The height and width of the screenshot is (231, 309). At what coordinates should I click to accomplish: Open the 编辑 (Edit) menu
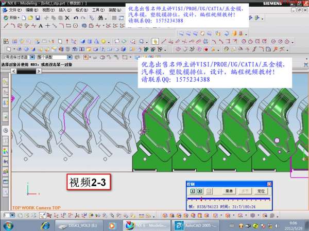(x=32, y=10)
